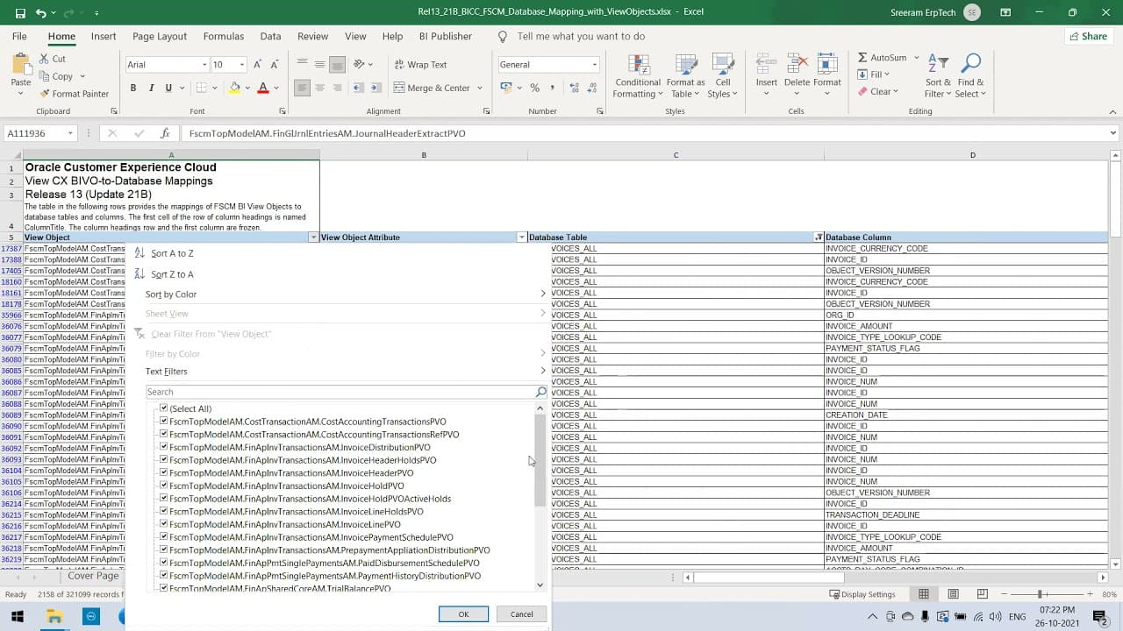The width and height of the screenshot is (1123, 631).
Task: Toggle the (Select All) filter checkbox
Action: 163,408
